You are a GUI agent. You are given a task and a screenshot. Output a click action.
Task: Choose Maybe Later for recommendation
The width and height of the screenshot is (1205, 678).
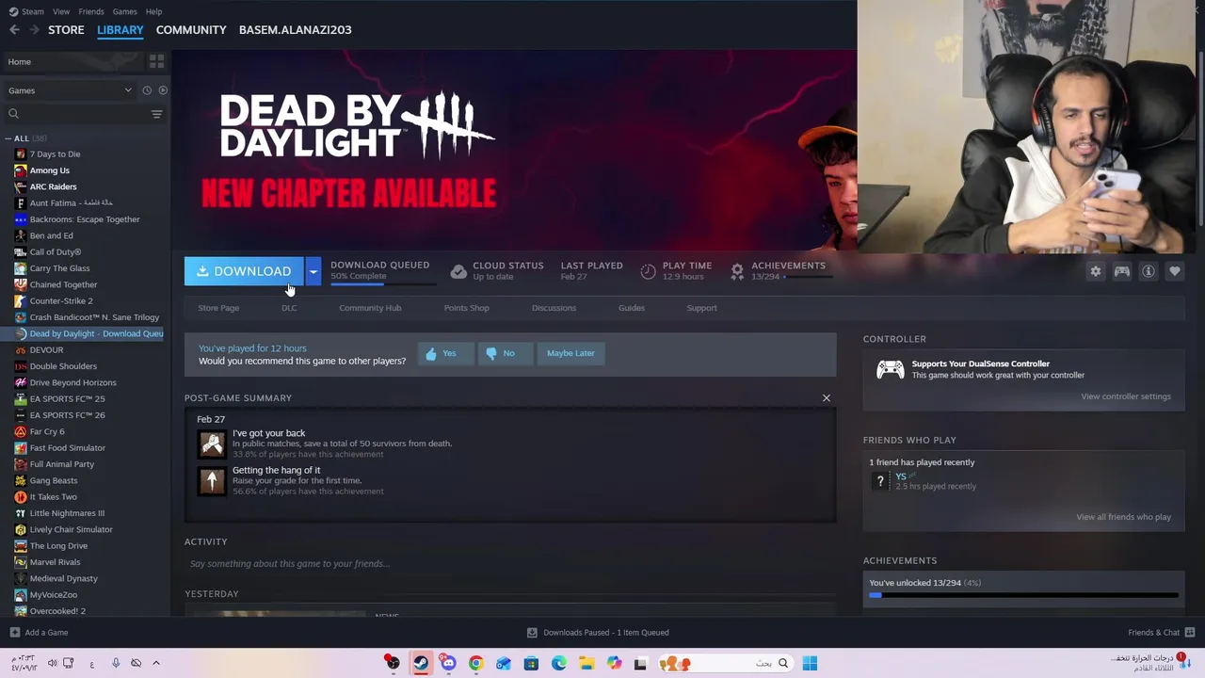click(x=570, y=353)
